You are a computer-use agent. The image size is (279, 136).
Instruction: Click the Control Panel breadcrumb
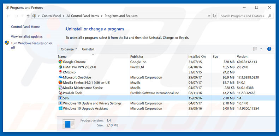coord(51,16)
